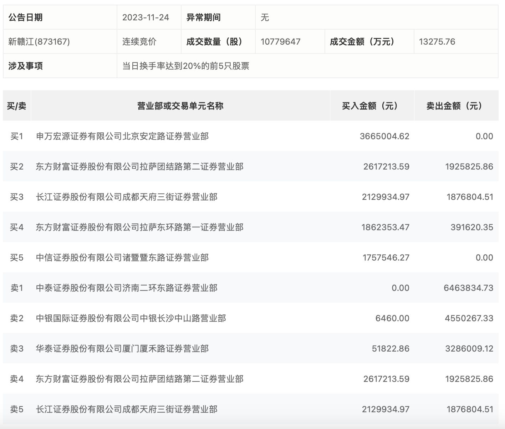505x429 pixels.
Task: Select the 卖4 row label
Action: (16, 379)
